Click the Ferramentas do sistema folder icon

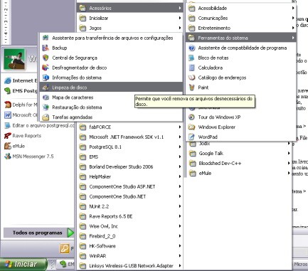coord(191,38)
